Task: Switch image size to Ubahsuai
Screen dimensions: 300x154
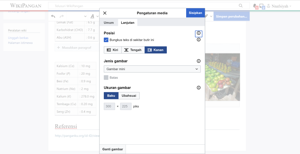Action: pyautogui.click(x=129, y=96)
